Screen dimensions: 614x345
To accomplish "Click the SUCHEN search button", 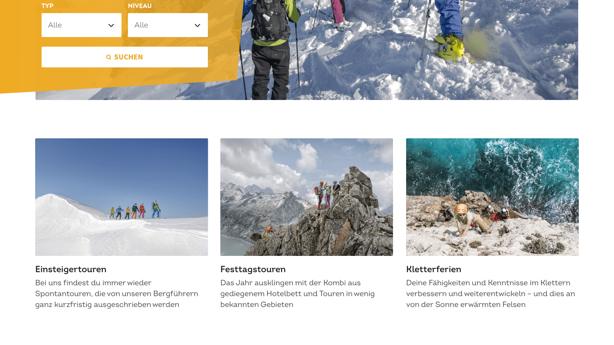I will (125, 57).
